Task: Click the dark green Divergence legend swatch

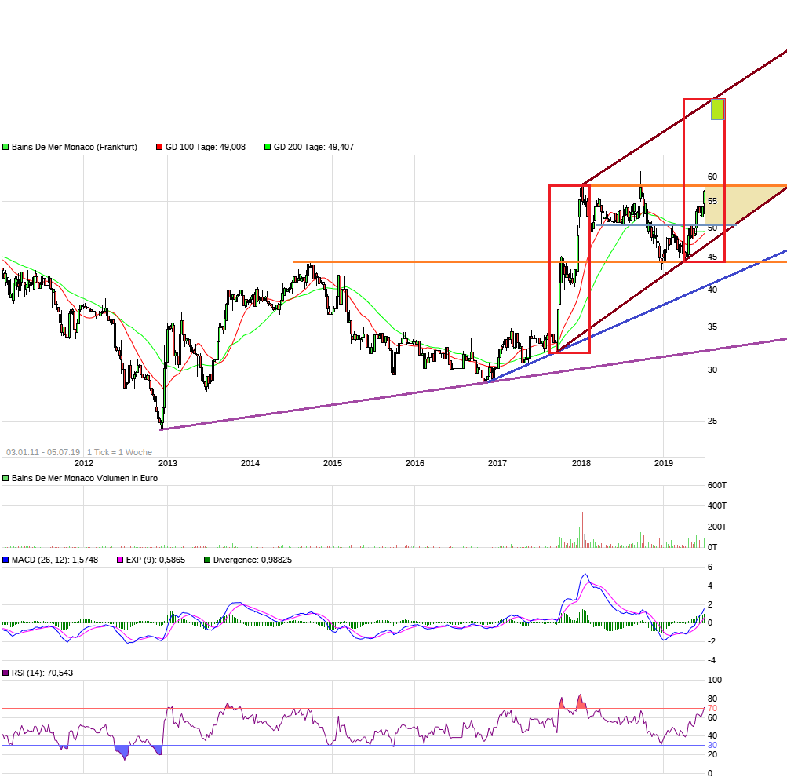Action: pyautogui.click(x=207, y=560)
